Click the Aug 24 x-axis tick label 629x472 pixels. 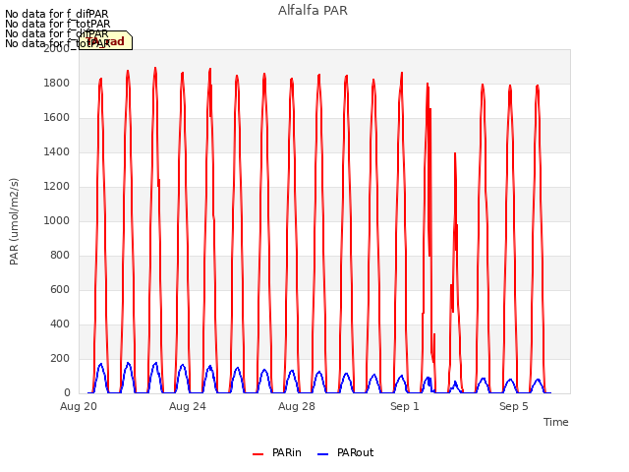click(188, 406)
